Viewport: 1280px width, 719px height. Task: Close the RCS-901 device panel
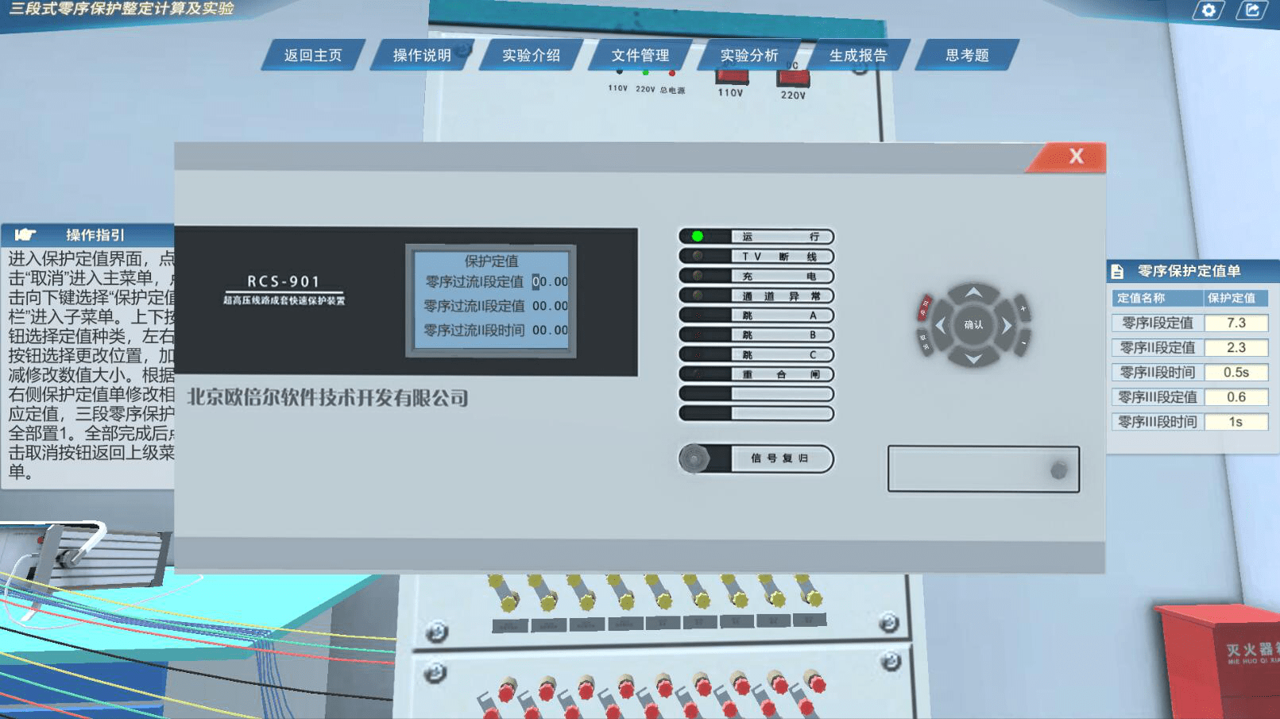[1075, 156]
